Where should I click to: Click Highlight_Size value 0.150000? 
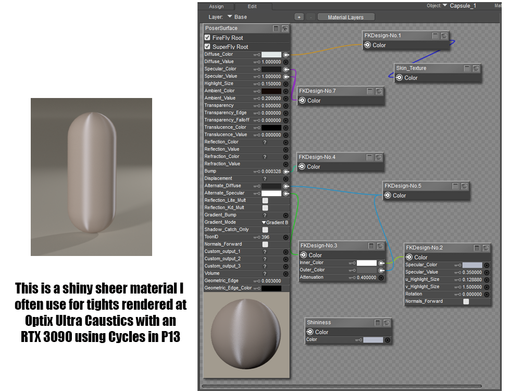271,84
